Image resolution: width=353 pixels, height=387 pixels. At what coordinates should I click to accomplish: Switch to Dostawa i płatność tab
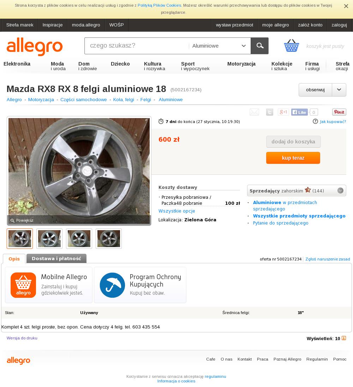[x=56, y=258]
